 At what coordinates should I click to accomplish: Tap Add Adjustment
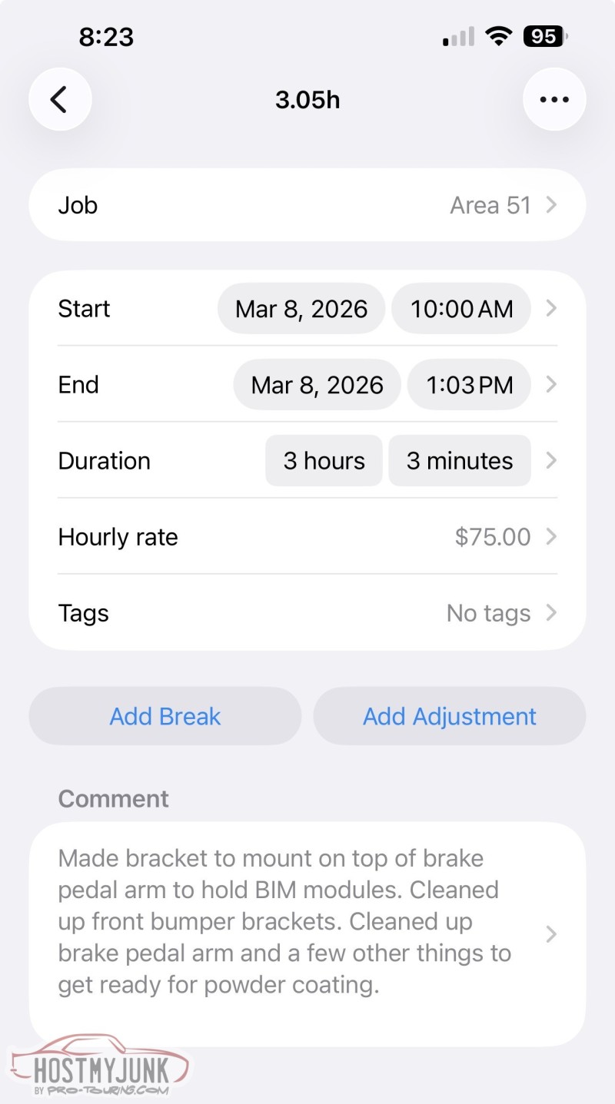450,716
